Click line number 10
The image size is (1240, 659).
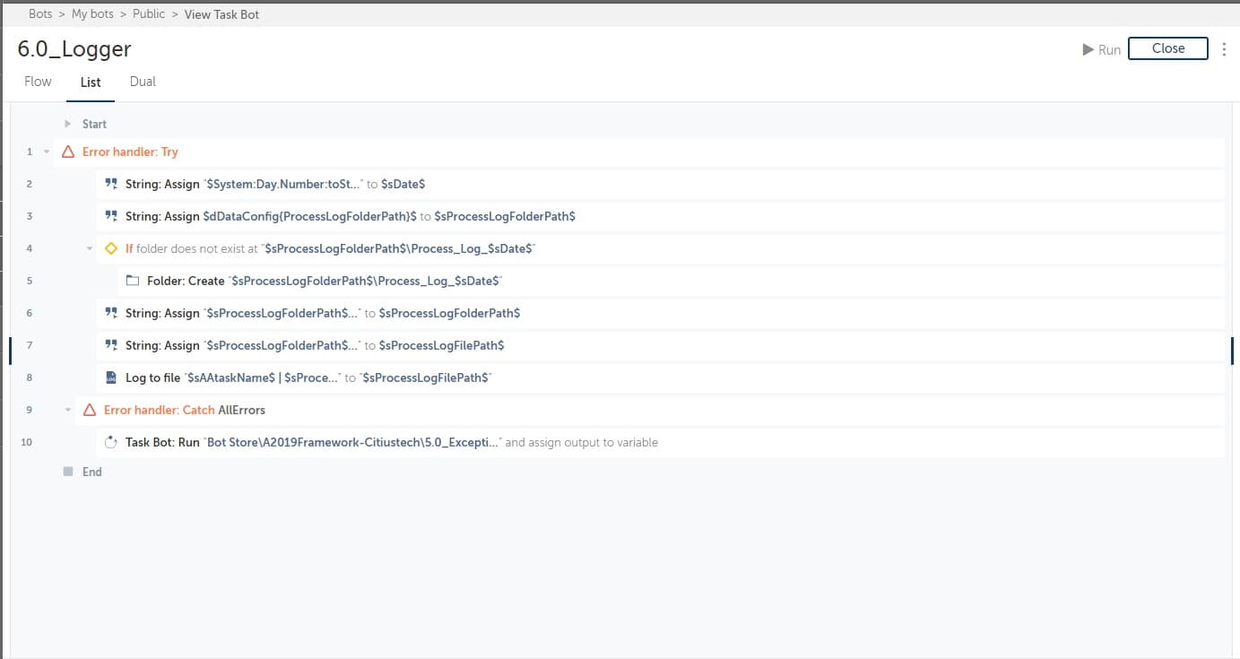[27, 442]
